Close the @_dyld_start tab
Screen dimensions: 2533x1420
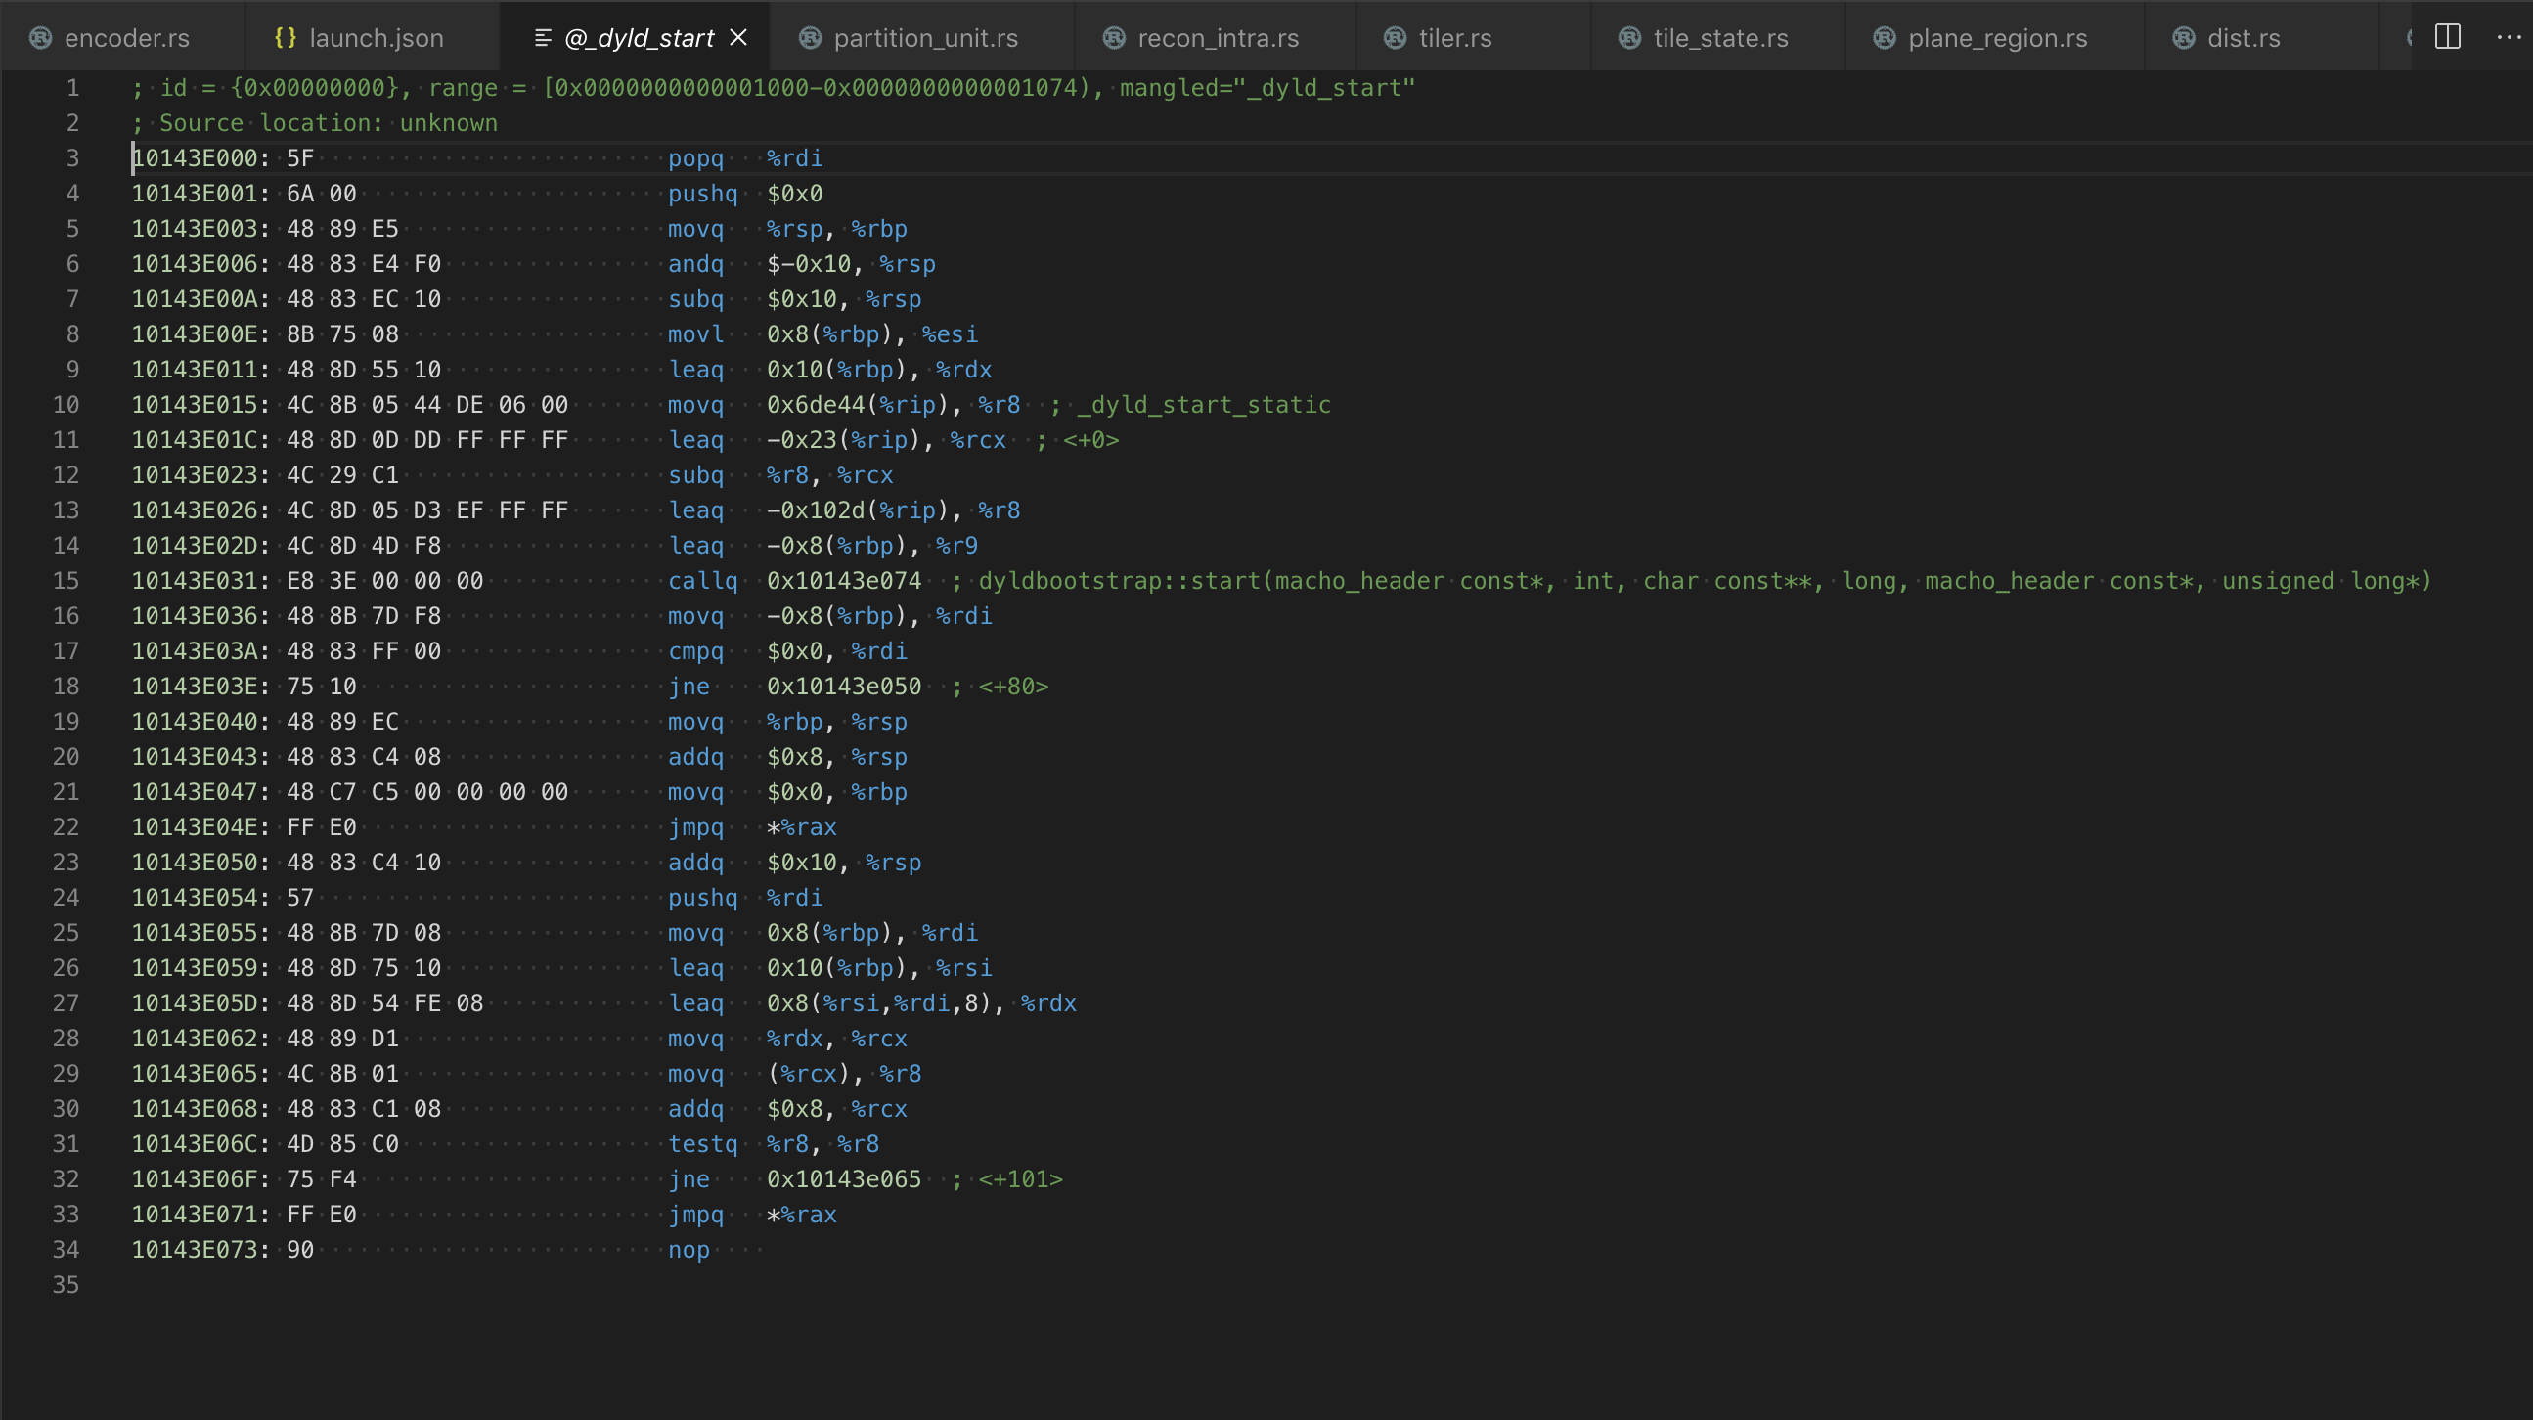click(x=738, y=37)
